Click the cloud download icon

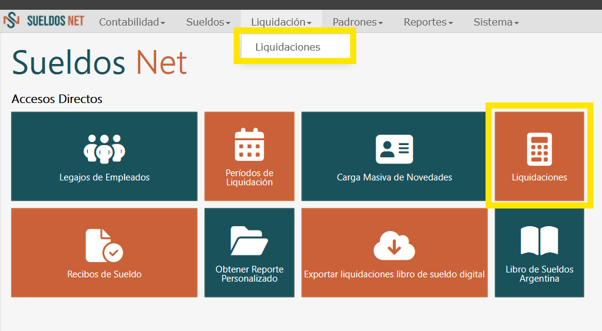coord(394,246)
